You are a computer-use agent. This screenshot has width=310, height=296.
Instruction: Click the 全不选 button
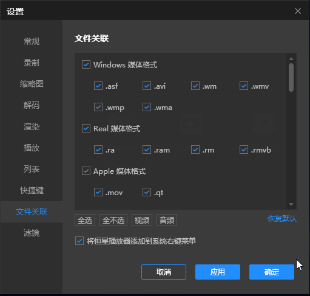113,220
